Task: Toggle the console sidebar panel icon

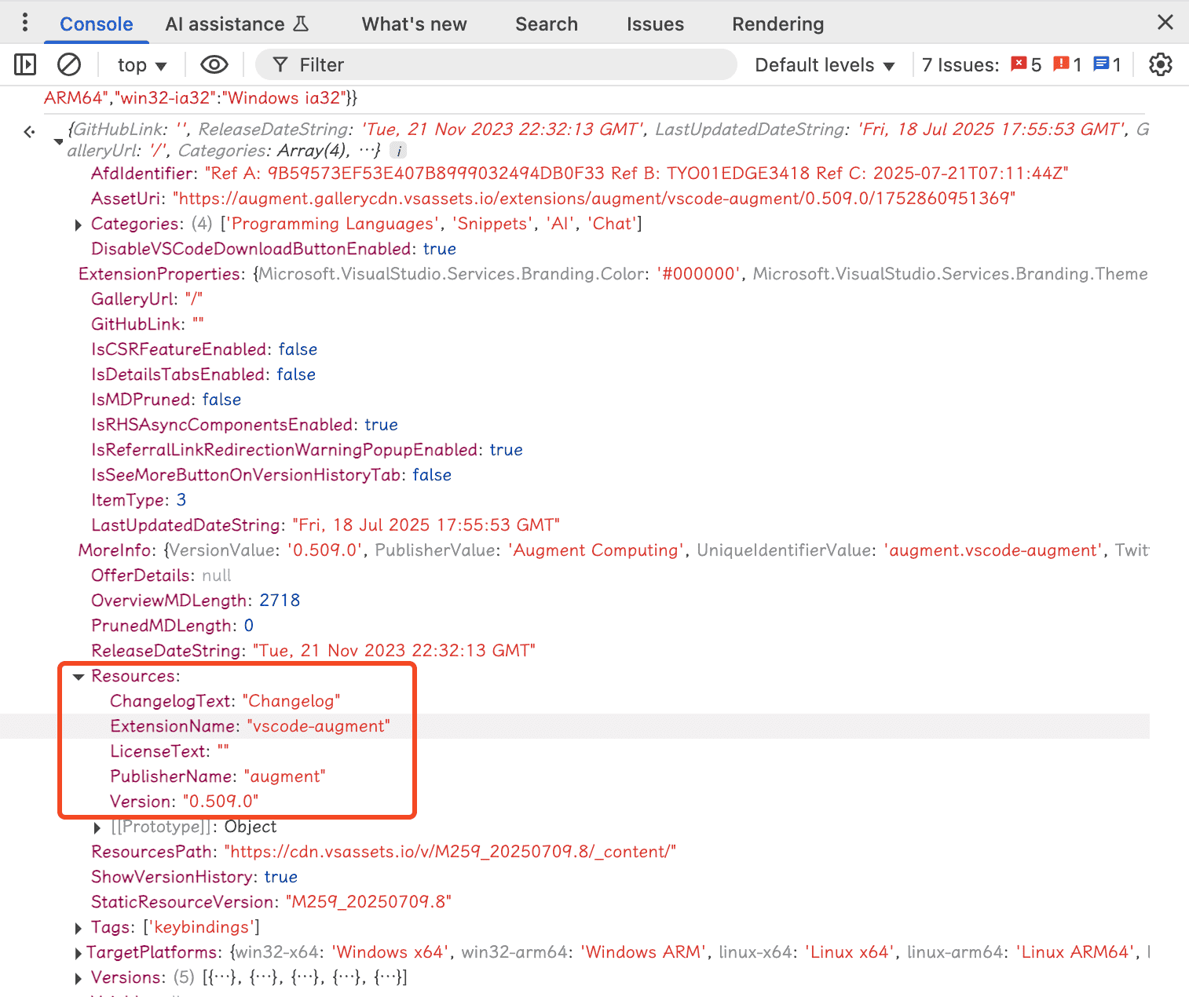Action: (25, 64)
